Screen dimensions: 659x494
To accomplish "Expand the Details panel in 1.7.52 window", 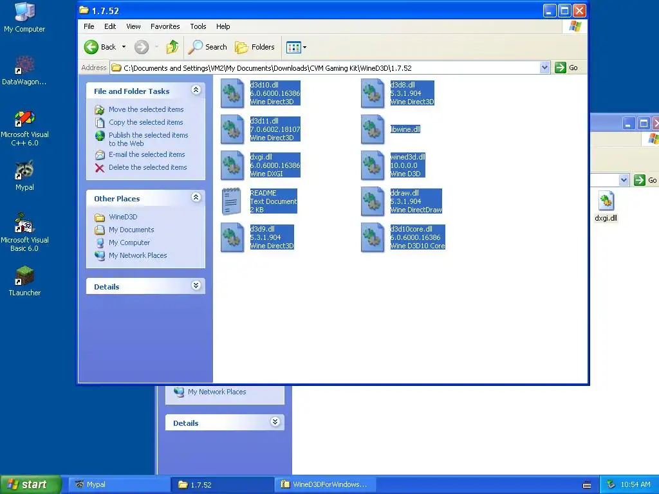I will coord(196,286).
